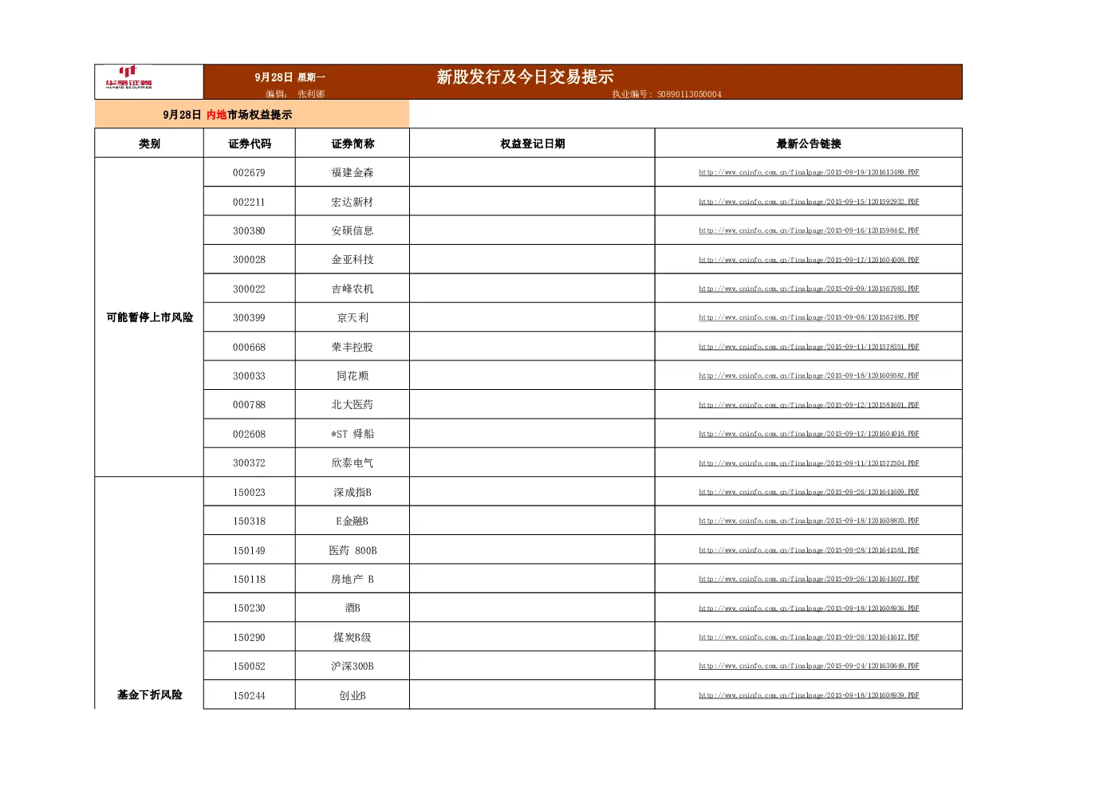Image resolution: width=1119 pixels, height=791 pixels.
Task: Click fund code 150318
Action: click(249, 521)
